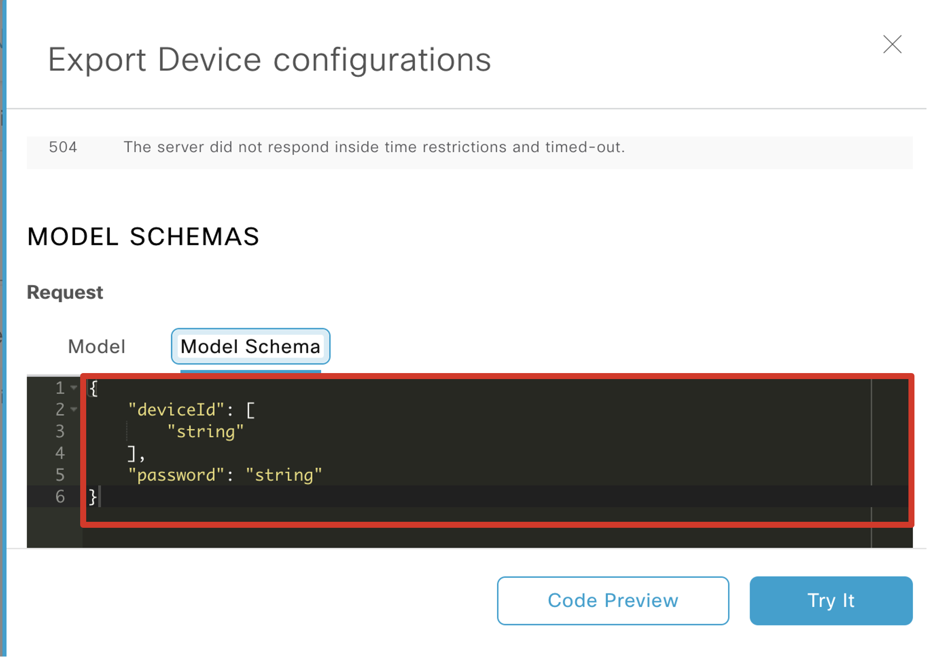Click line number 5 in the gutter
931x657 pixels.
coord(60,475)
